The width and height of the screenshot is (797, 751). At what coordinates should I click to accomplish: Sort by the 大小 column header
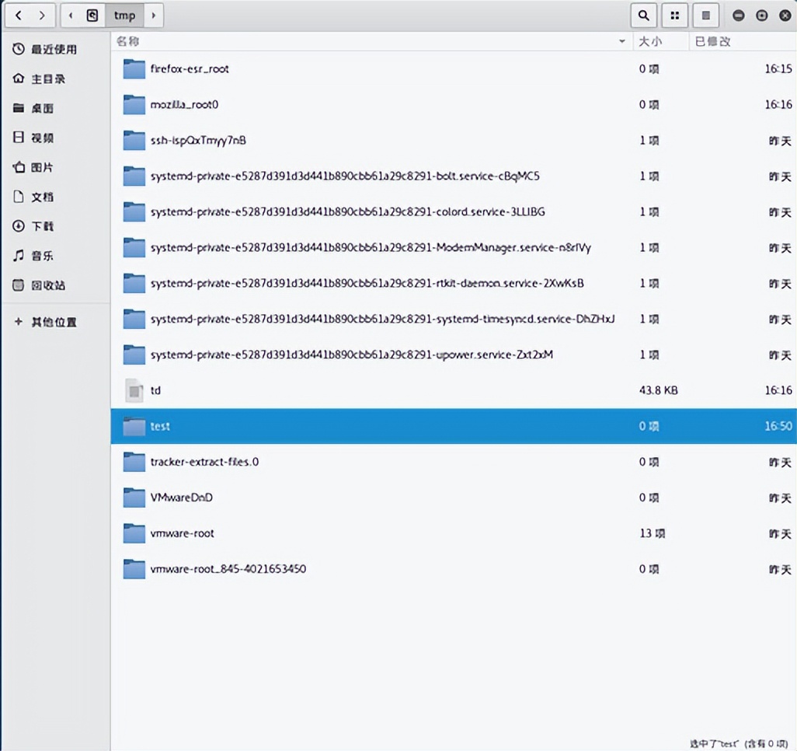[649, 41]
